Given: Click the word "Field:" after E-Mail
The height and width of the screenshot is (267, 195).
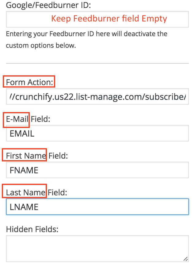Looking at the screenshot, I should 40,119.
